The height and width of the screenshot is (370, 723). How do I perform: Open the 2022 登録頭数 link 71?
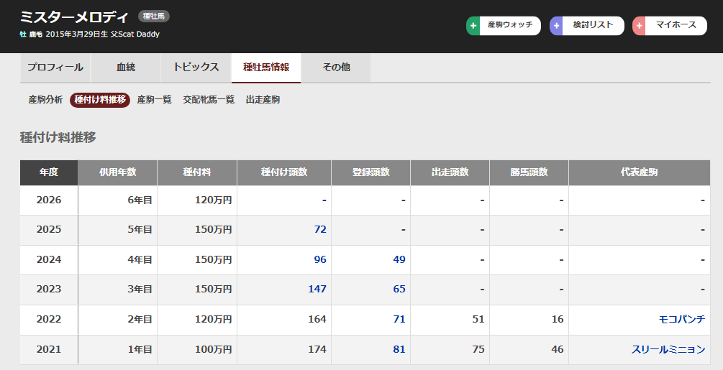(x=399, y=319)
